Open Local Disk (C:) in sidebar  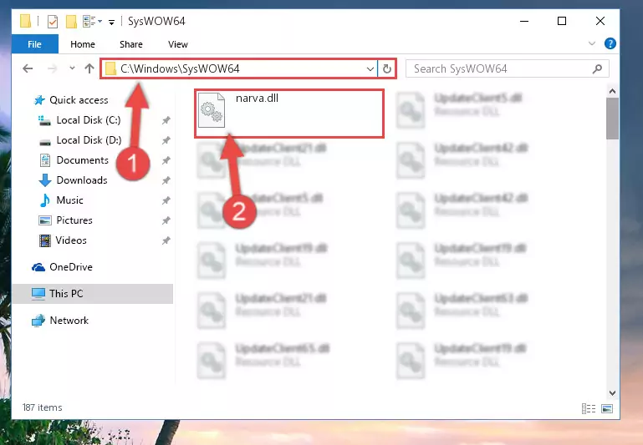pos(88,120)
